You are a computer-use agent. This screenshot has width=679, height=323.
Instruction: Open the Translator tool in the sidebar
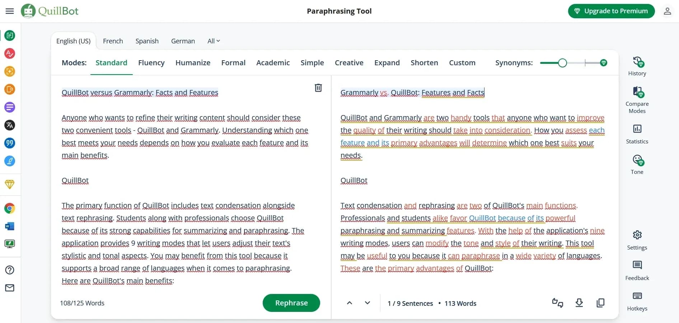coord(10,125)
